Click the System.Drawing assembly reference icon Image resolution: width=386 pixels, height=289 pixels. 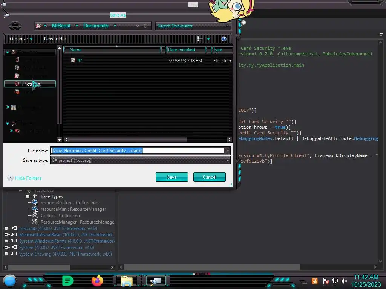14,254
